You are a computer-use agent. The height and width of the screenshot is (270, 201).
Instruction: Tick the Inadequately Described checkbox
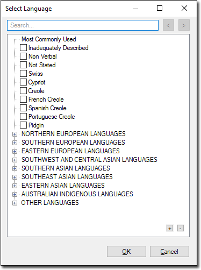tap(23, 48)
